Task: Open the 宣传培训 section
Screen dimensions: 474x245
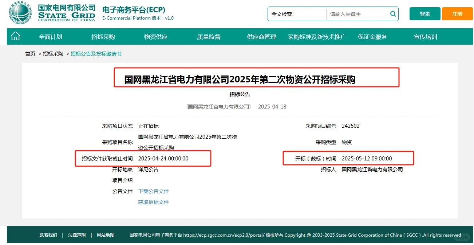Action: pyautogui.click(x=426, y=36)
